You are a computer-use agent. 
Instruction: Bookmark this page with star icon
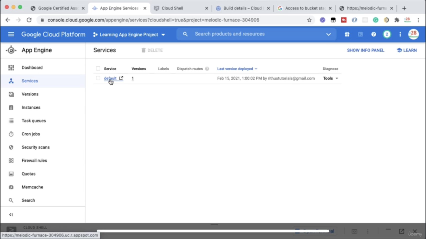309,20
